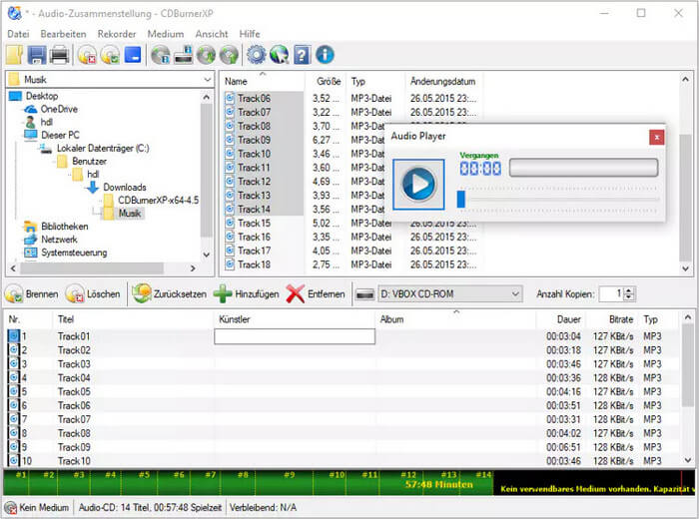Select Desktop in the folder tree
This screenshot has width=699, height=519.
tap(42, 96)
